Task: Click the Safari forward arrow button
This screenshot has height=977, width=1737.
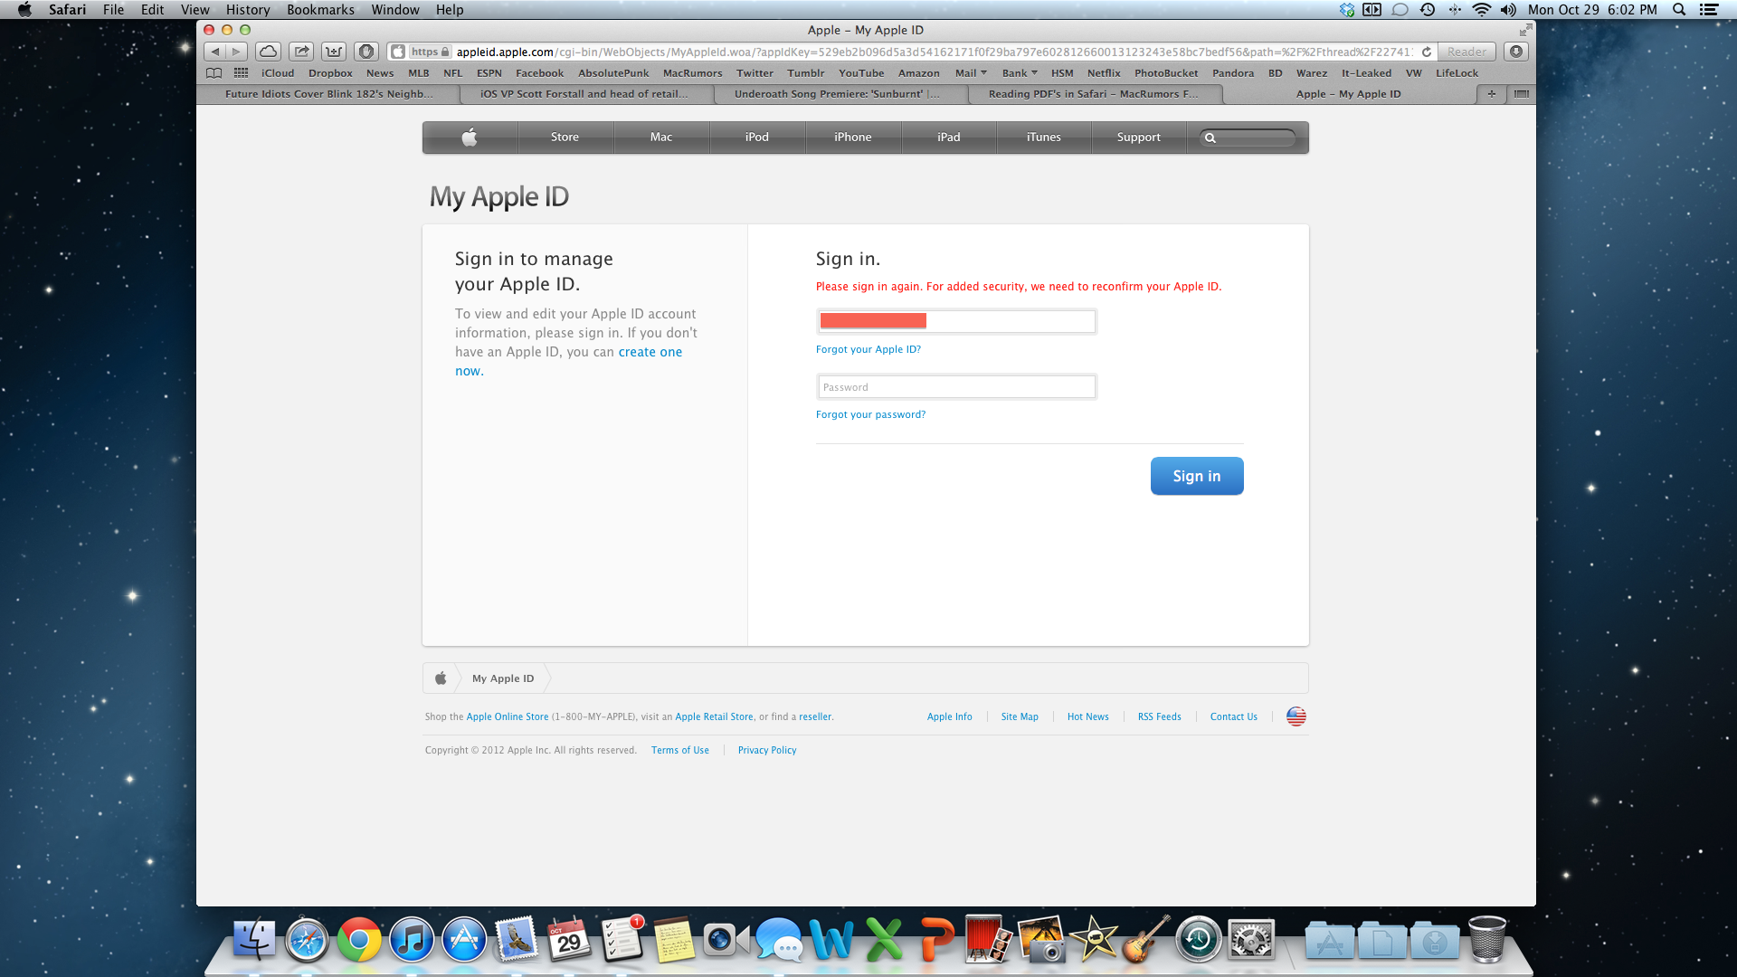Action: click(237, 52)
